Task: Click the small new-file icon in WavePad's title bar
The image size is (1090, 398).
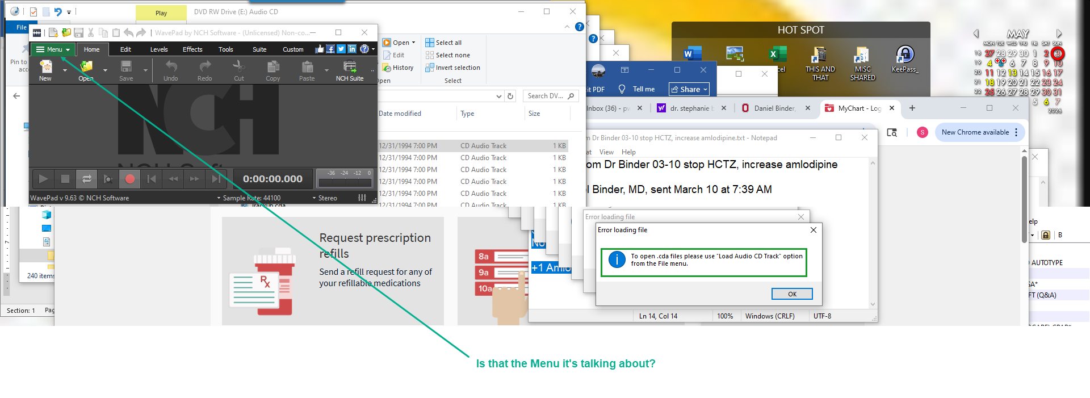Action: point(53,32)
